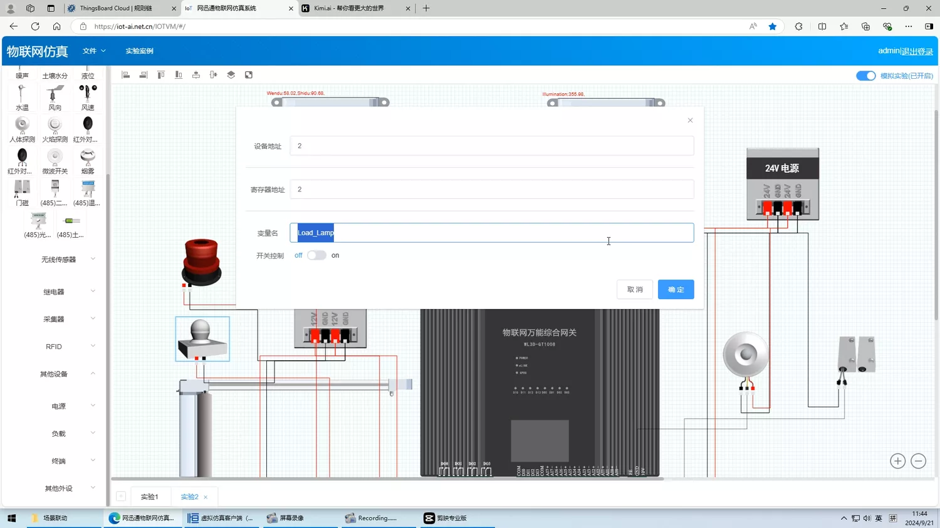
Task: Click the align left toolbar icon
Action: point(126,75)
